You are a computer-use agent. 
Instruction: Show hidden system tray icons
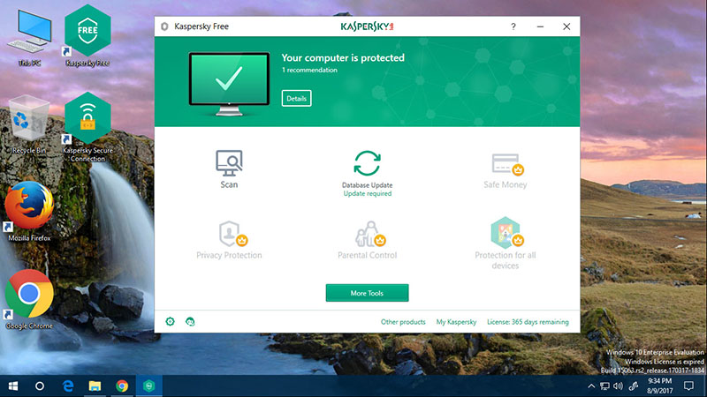coord(591,386)
